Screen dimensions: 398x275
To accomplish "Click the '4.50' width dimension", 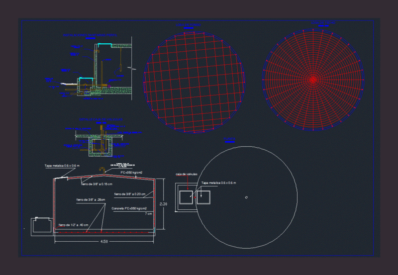I will [x=104, y=242].
